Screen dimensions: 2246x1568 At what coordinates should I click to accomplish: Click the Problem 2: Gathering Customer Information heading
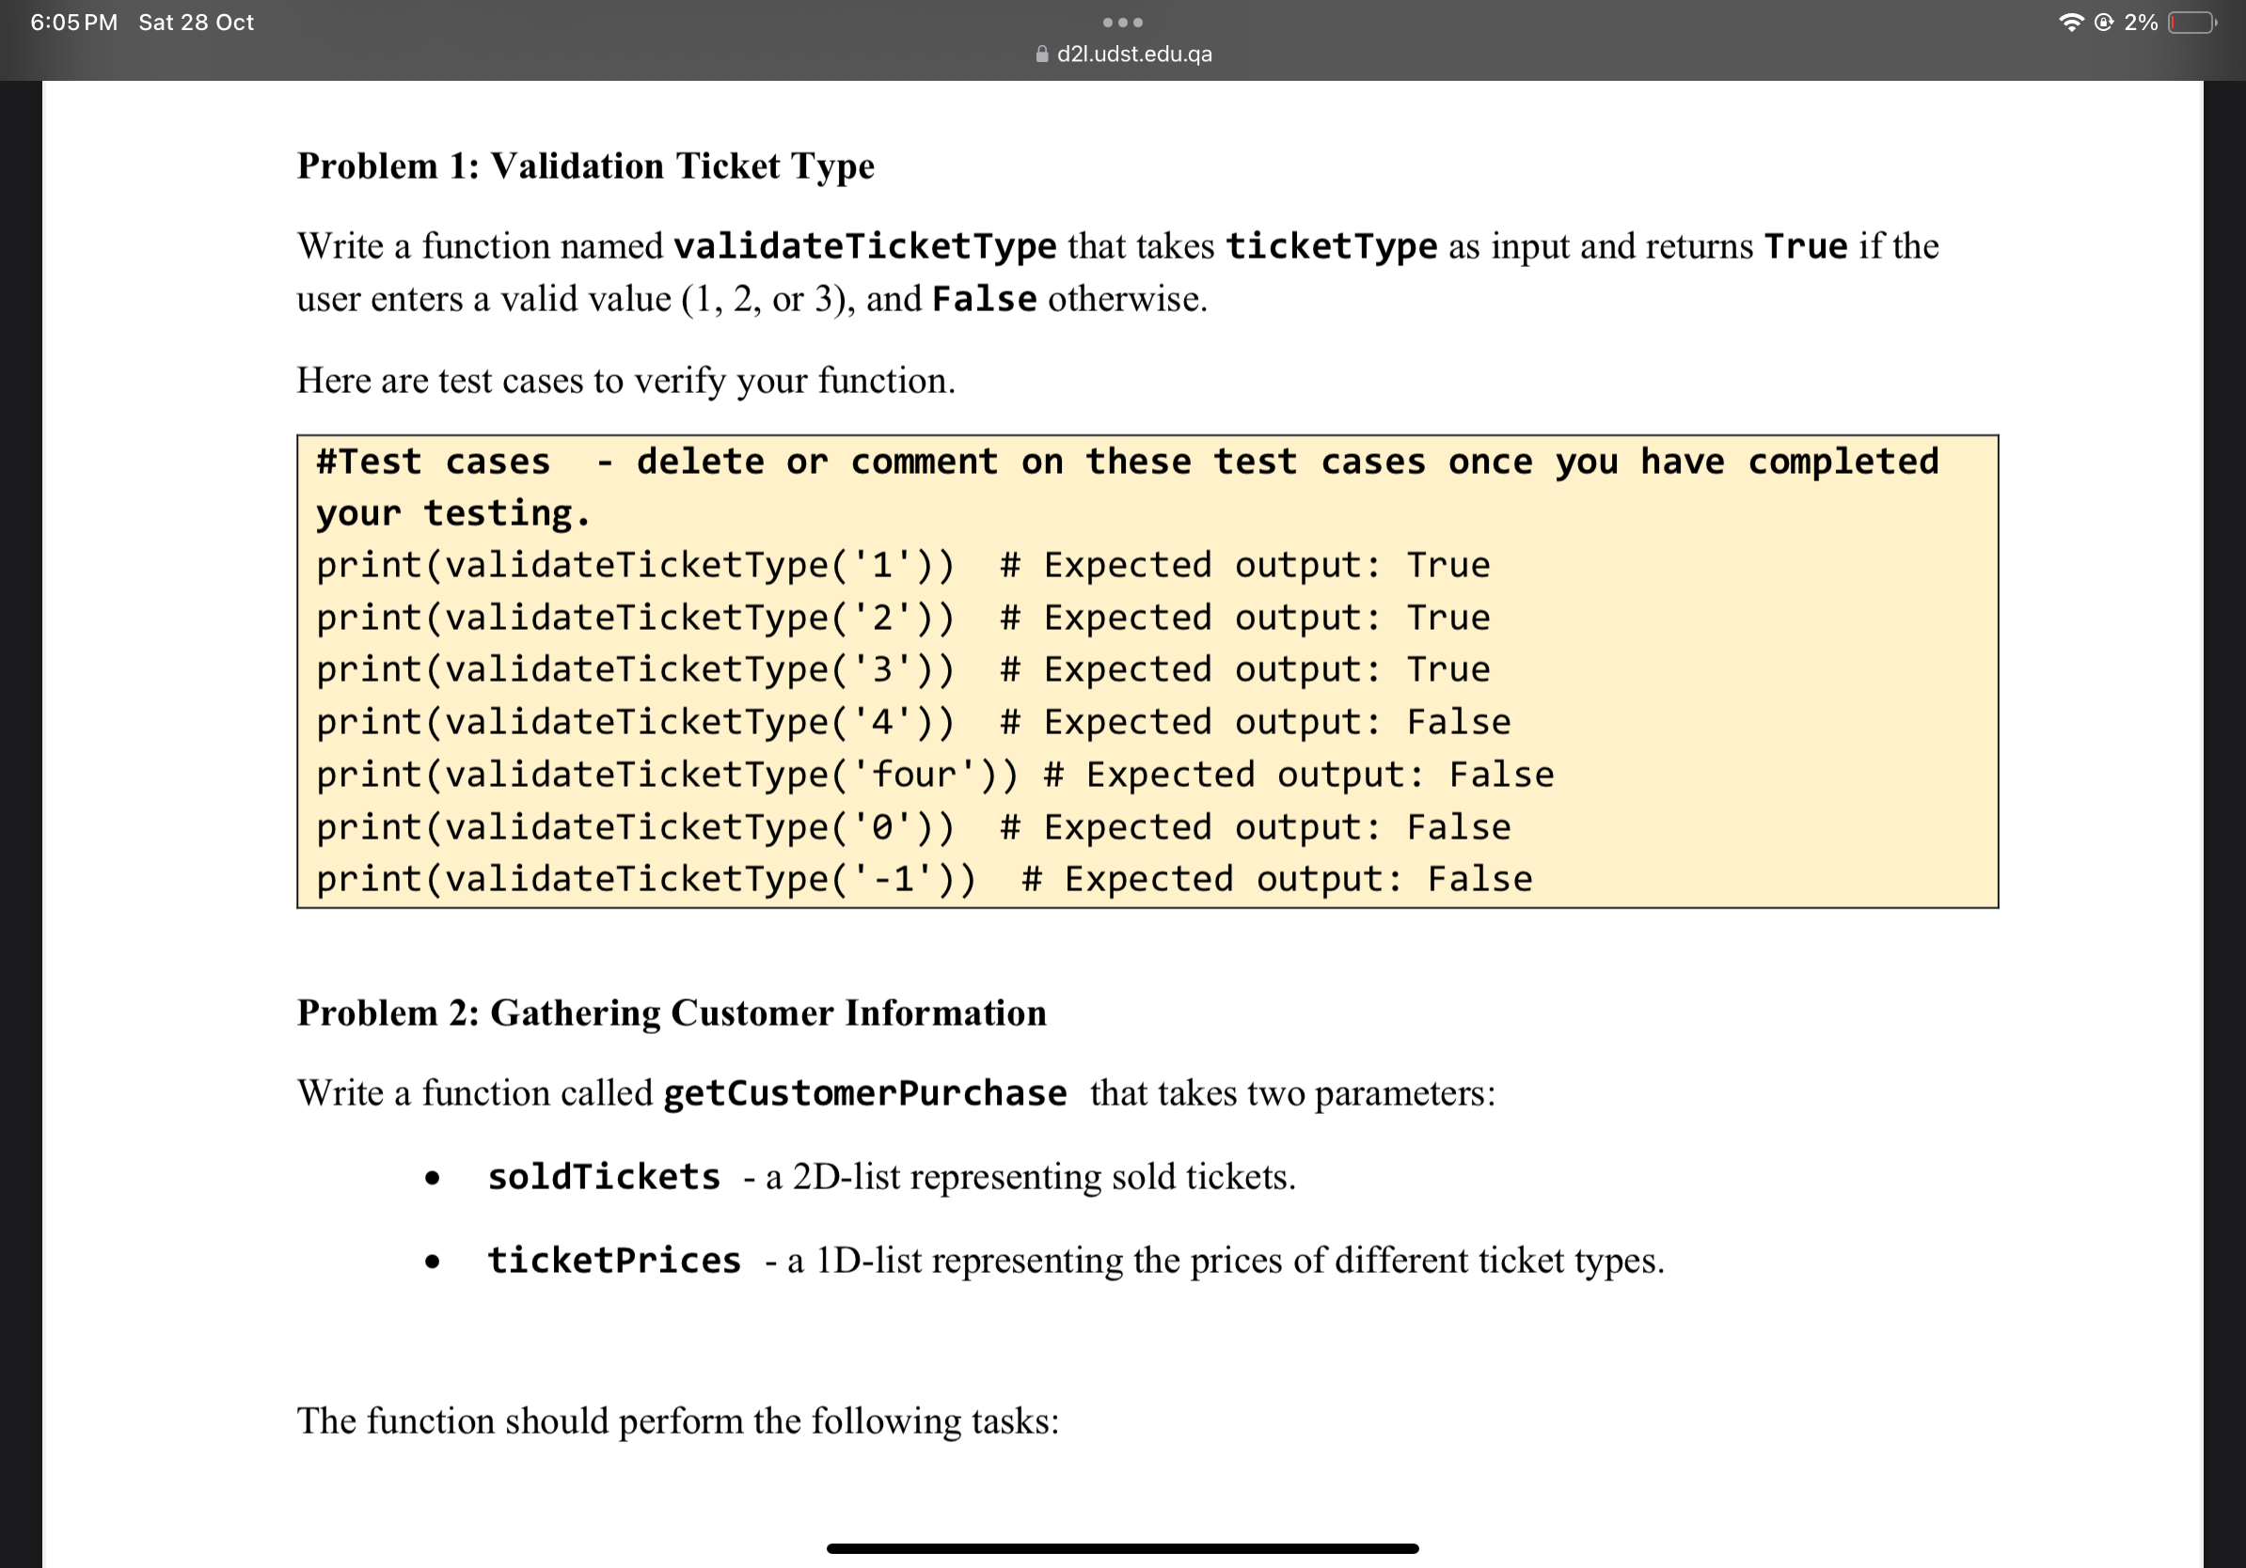[x=671, y=1012]
